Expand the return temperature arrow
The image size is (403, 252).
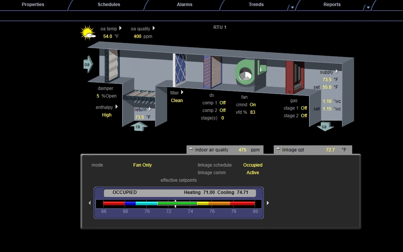point(150,109)
